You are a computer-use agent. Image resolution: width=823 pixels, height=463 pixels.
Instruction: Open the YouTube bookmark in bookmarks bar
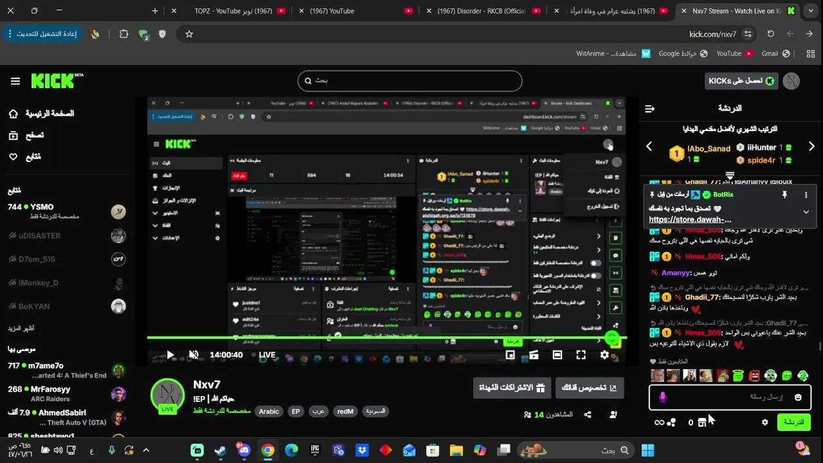tap(734, 54)
